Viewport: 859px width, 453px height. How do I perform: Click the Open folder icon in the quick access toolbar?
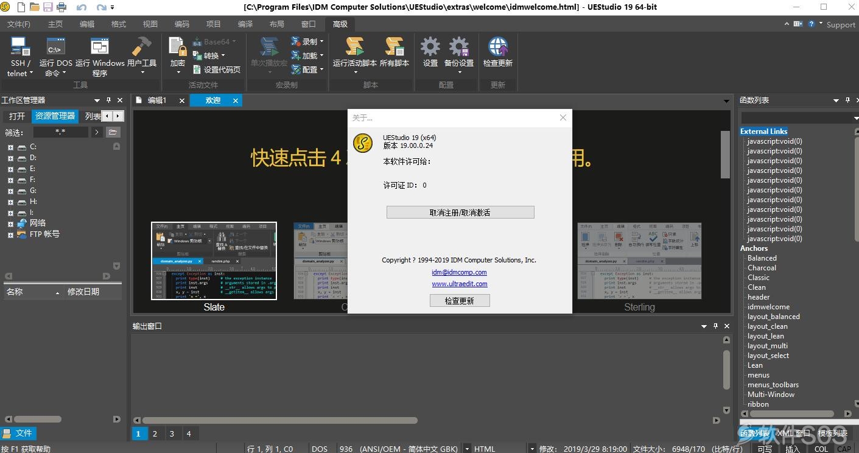coord(35,7)
